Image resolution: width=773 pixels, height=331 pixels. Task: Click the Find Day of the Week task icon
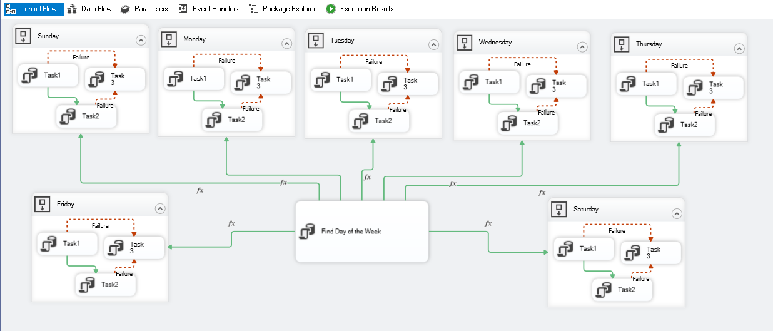307,232
